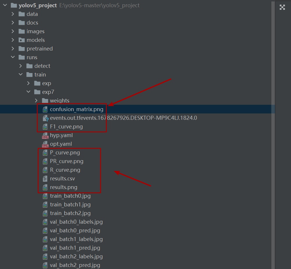
Task: Click the results.png image file icon
Action: click(45, 187)
